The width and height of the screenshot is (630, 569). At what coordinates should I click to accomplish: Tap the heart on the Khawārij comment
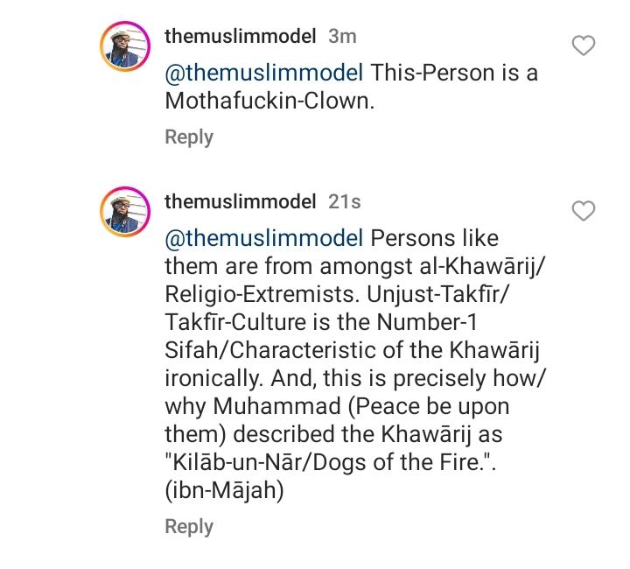click(584, 210)
